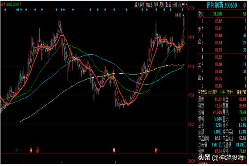
Task: Click the last blue diamond event marker
Action: [183, 10]
